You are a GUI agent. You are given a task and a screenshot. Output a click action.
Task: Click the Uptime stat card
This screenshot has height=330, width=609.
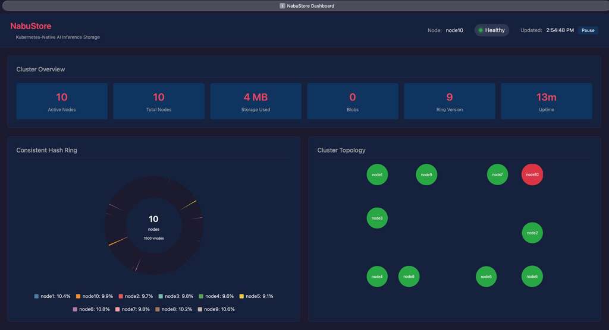547,101
